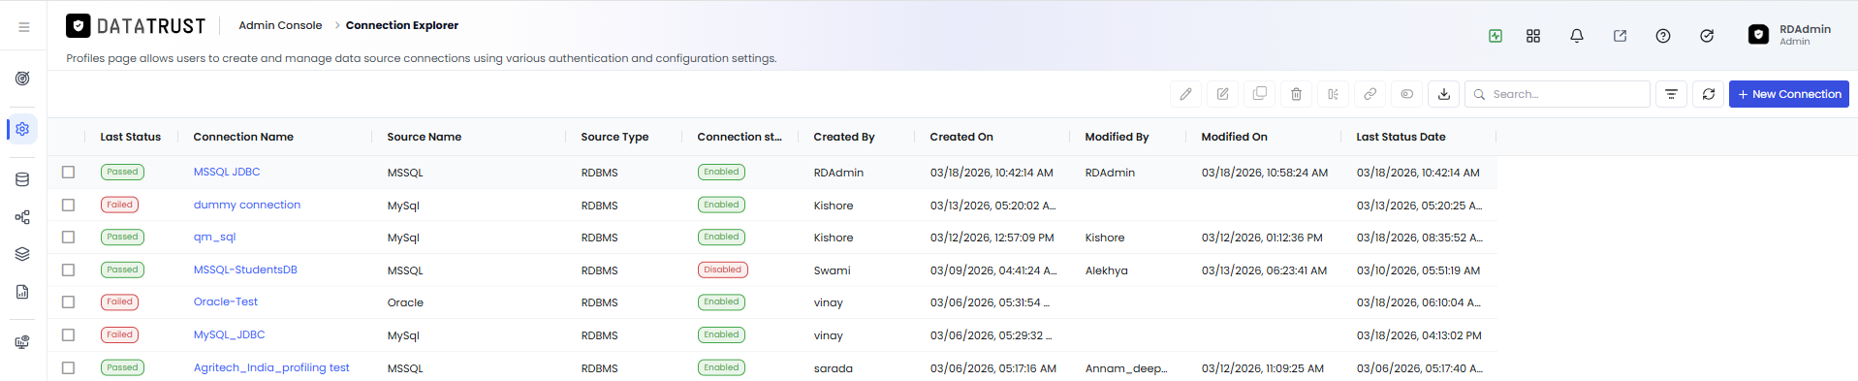Open the apps grid header icon
1858x381 pixels.
[1533, 36]
